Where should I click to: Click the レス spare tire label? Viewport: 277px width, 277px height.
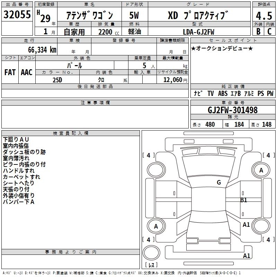151,265
